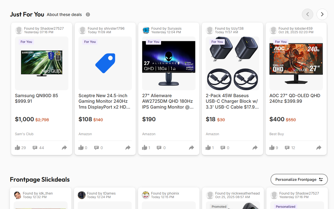View comments on the AOC monitor deal
334x209 pixels.
coord(287,148)
